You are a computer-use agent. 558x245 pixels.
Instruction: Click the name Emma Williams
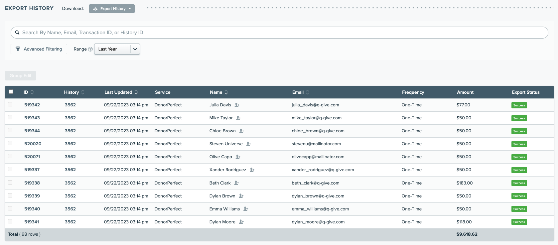tap(224, 209)
